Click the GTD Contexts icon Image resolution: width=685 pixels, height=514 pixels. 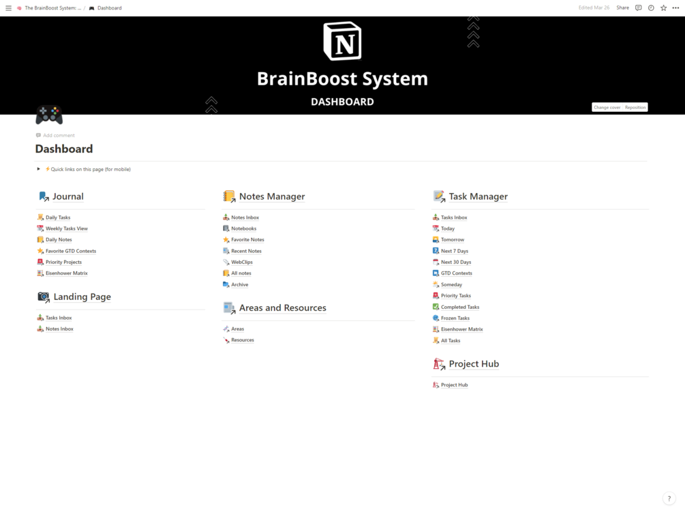pos(436,273)
